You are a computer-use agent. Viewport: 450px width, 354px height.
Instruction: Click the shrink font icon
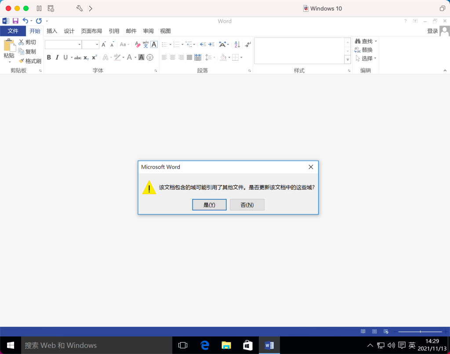[112, 44]
